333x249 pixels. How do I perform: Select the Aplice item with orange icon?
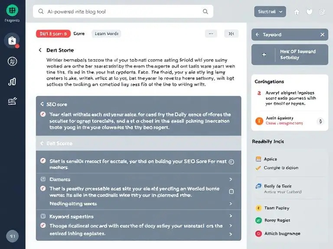[267, 159]
